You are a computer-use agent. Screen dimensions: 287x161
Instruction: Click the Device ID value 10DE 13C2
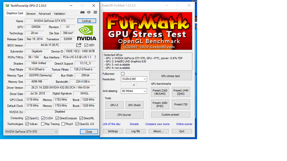(x=80, y=51)
